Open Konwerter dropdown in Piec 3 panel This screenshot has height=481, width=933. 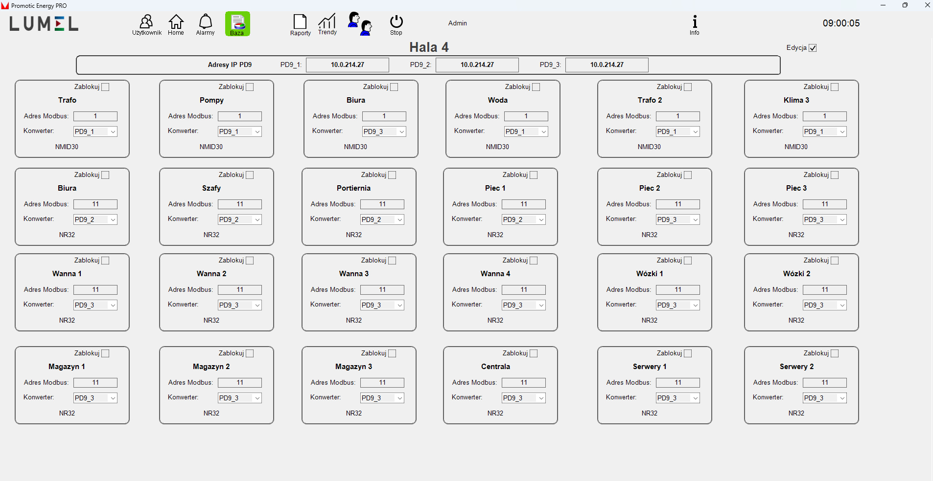click(x=825, y=219)
